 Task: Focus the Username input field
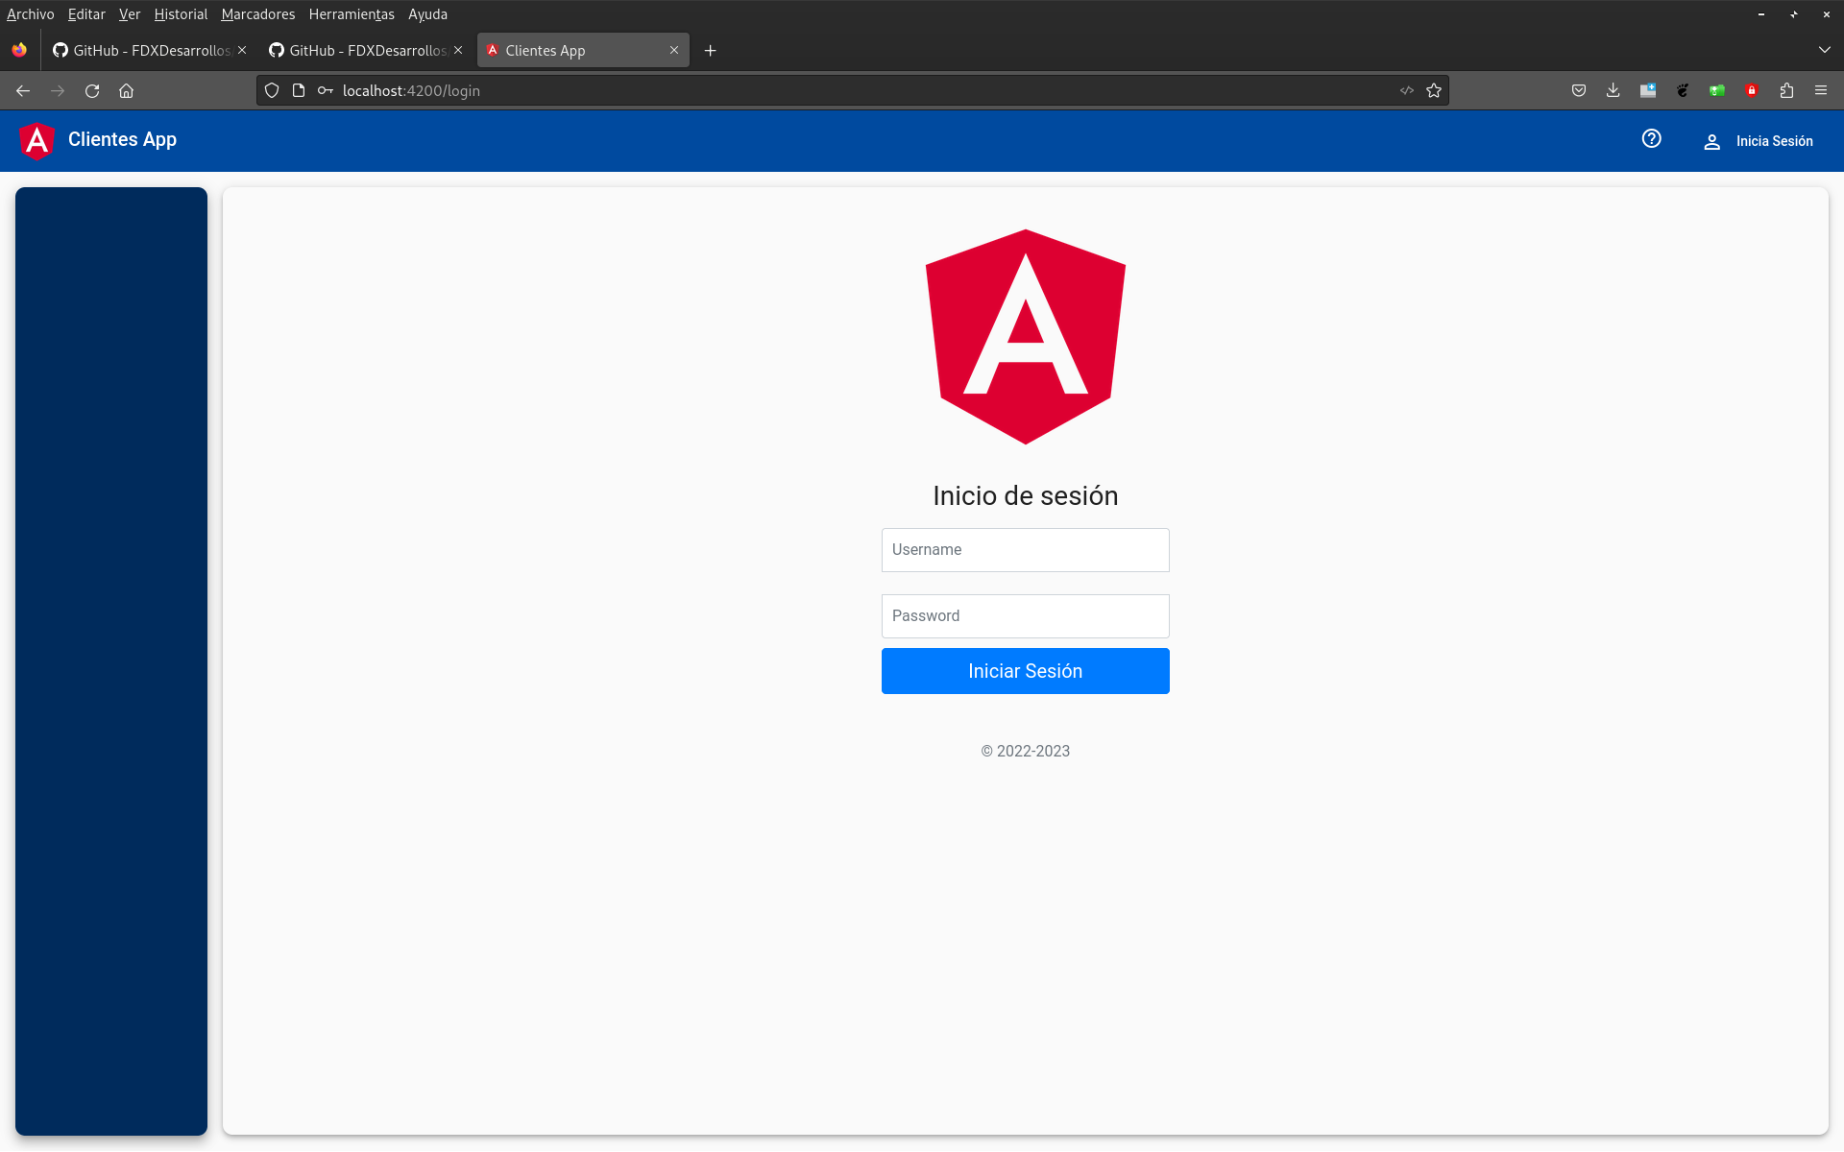pyautogui.click(x=1025, y=550)
